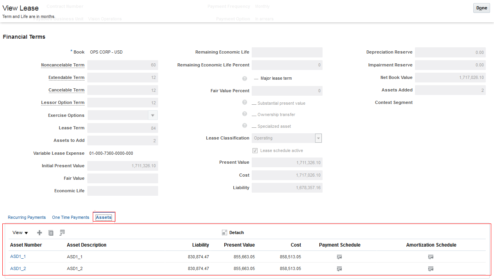This screenshot has width=494, height=279.
Task: Open payment schedule icon for ASD1_1
Action: tap(339, 257)
